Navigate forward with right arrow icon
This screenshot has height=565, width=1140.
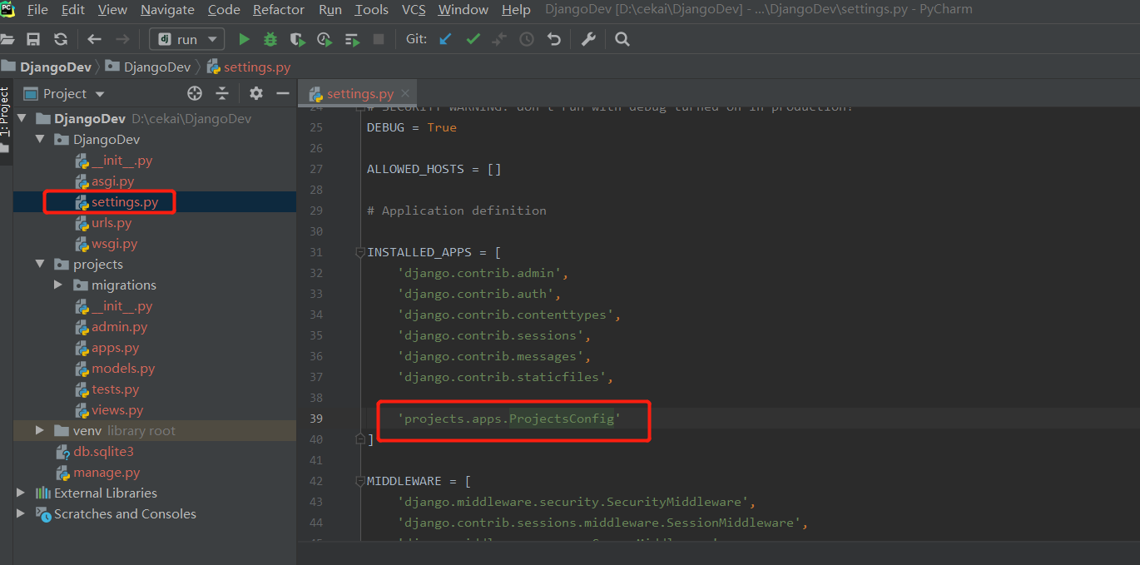122,39
